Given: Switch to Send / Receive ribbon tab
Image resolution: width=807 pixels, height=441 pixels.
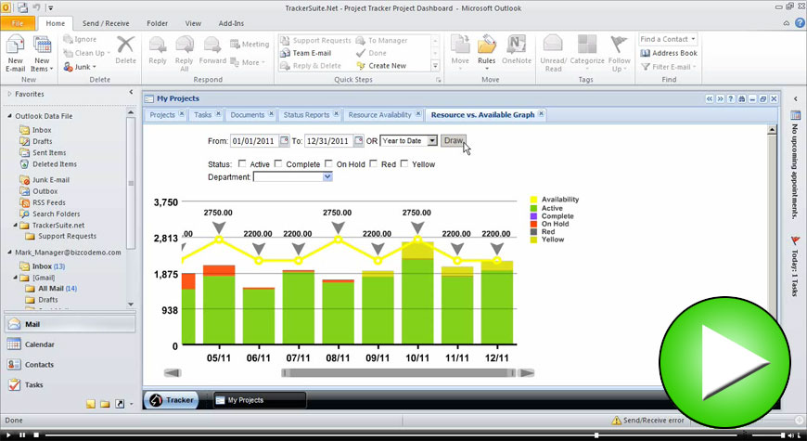Looking at the screenshot, I should click(106, 23).
